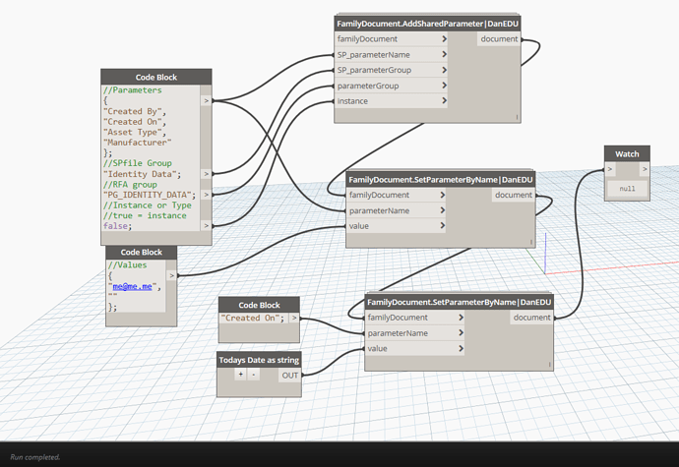Add an input with the plus button on Todays Date node
Image resolution: width=679 pixels, height=467 pixels.
coord(241,375)
